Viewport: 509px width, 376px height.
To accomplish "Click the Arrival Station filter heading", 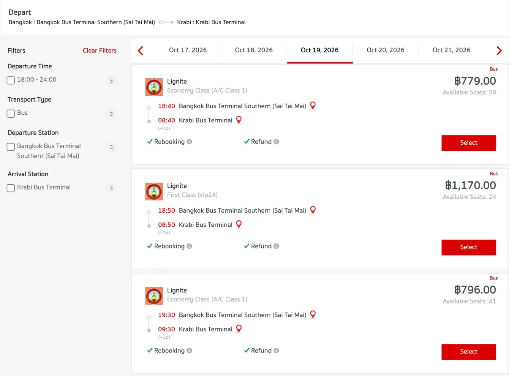I will (x=28, y=174).
